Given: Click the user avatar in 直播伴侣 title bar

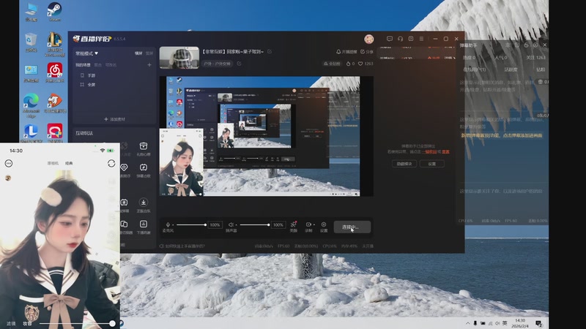Looking at the screenshot, I should click(x=369, y=39).
